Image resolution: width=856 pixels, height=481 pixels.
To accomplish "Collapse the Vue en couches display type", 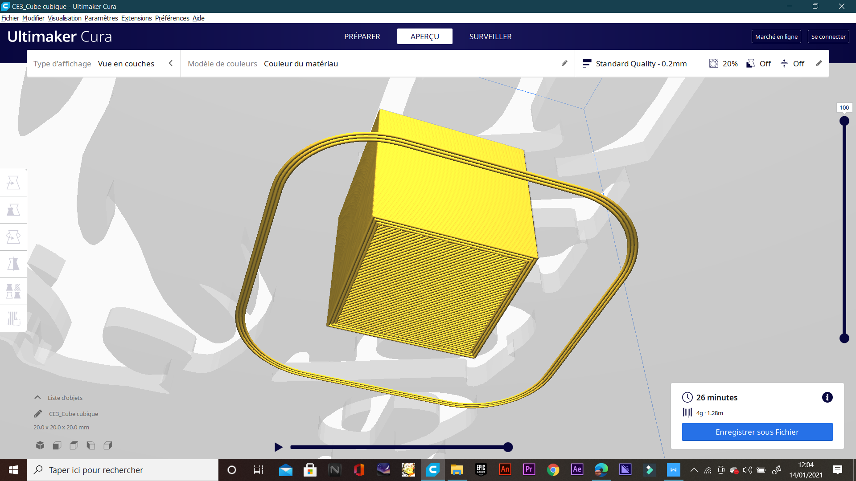I will click(x=170, y=63).
